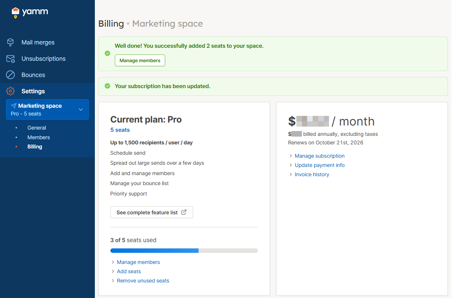Click the chevron beside Remove unused seats
The height and width of the screenshot is (298, 452).
(x=113, y=281)
